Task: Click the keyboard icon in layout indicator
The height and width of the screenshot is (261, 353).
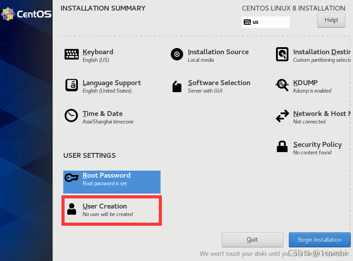Action: [x=247, y=22]
